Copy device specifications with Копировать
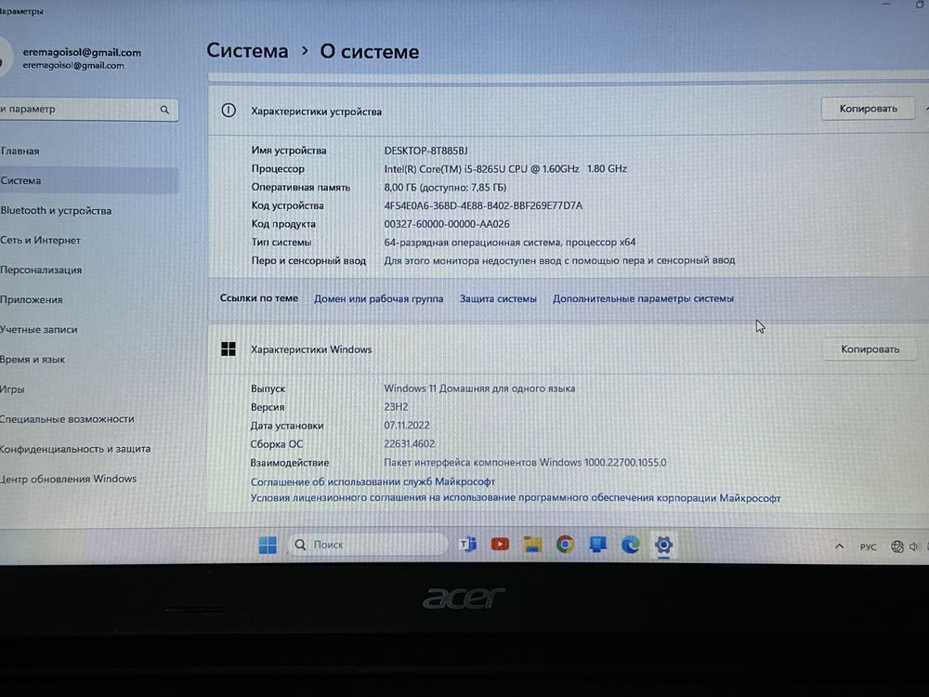This screenshot has height=697, width=929. 868,109
